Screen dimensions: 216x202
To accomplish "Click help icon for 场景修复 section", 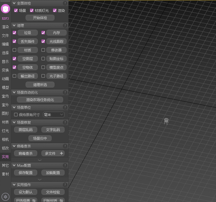I will pyautogui.click(x=65, y=122).
